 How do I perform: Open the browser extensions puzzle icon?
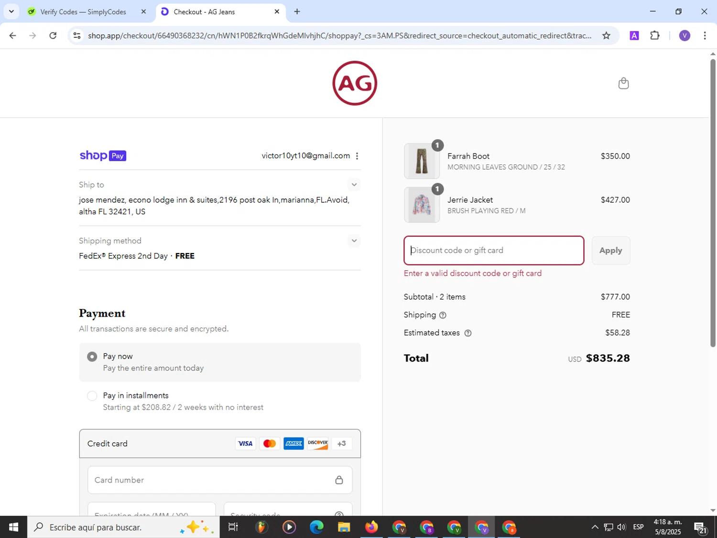(655, 35)
